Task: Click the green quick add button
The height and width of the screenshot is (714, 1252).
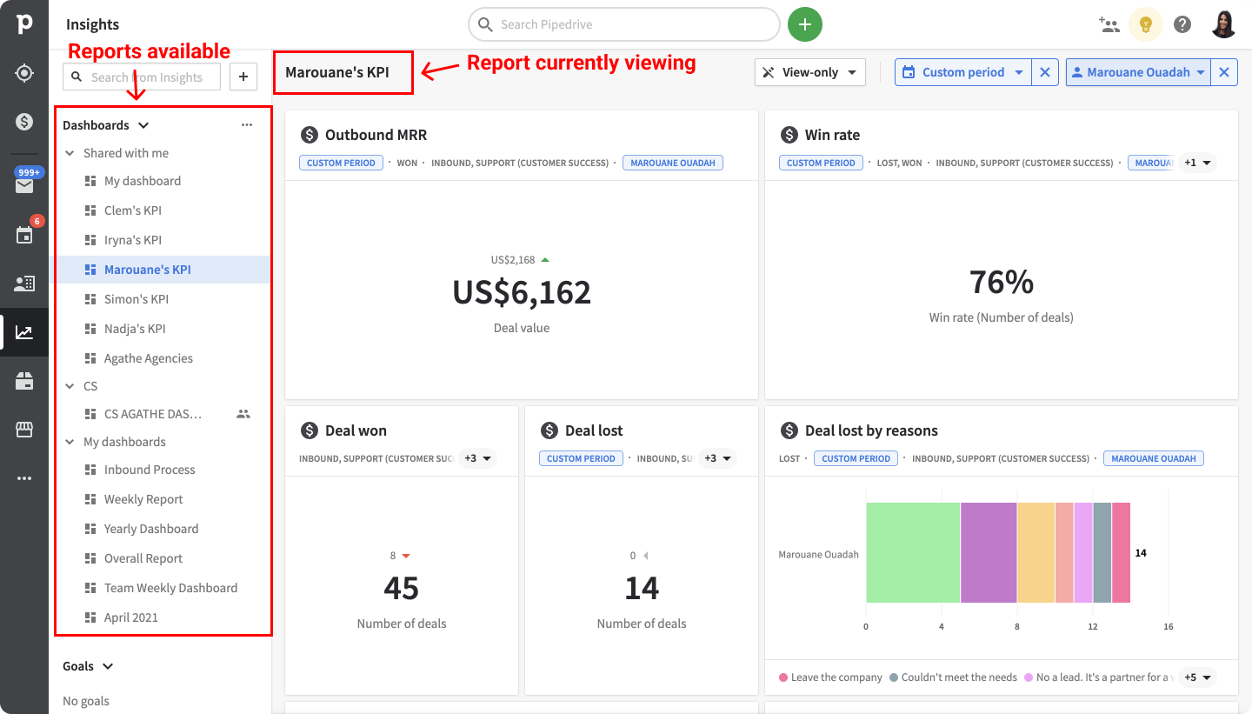Action: pos(805,24)
